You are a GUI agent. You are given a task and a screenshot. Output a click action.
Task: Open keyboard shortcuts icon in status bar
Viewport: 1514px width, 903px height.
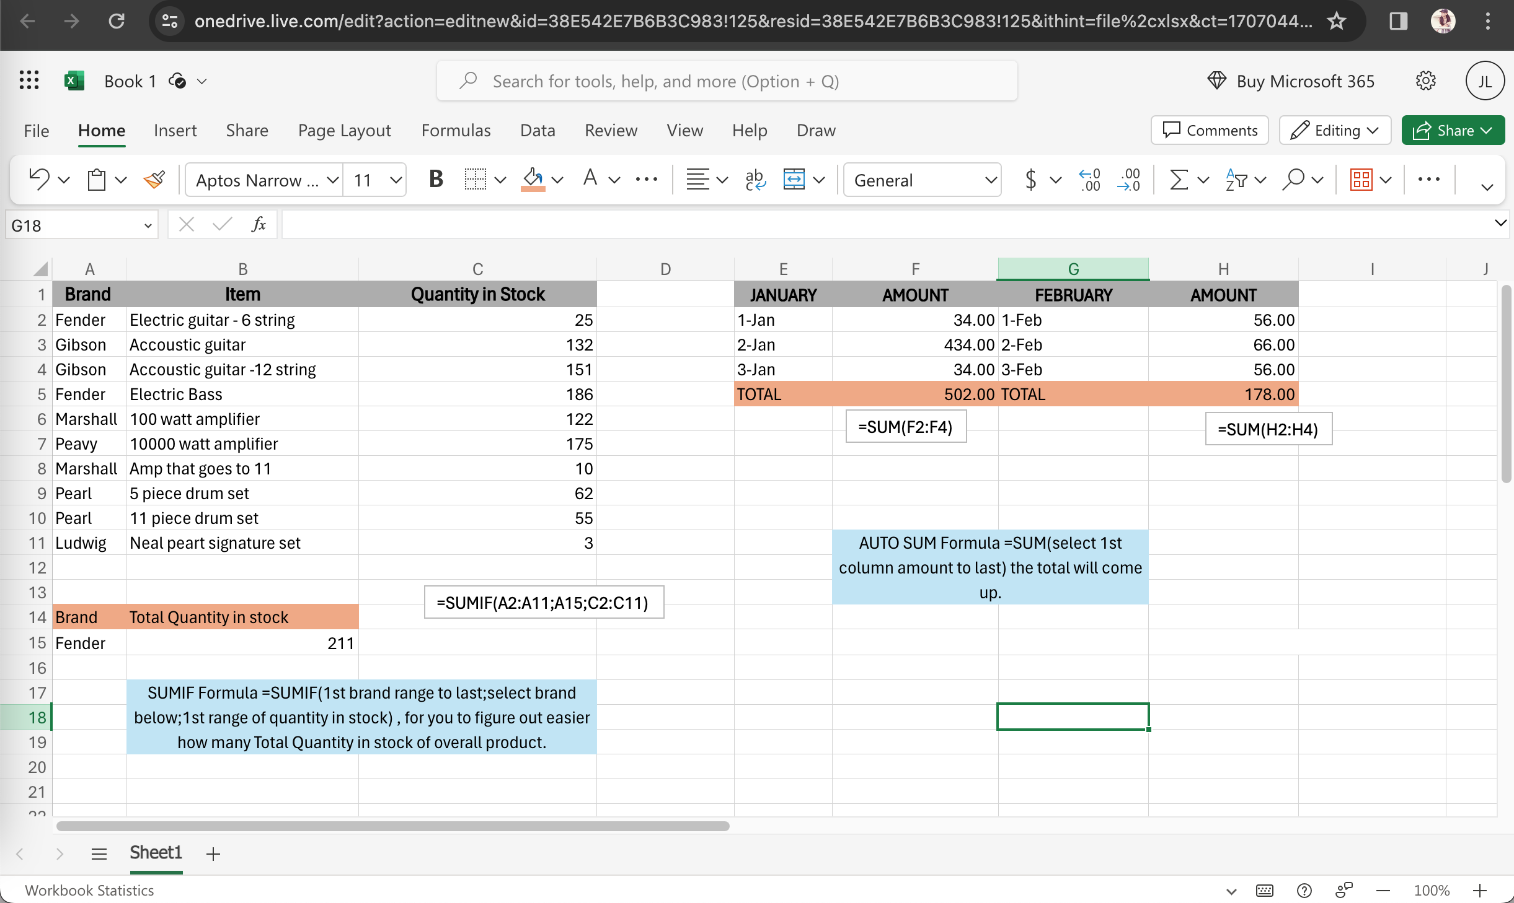[x=1265, y=891]
